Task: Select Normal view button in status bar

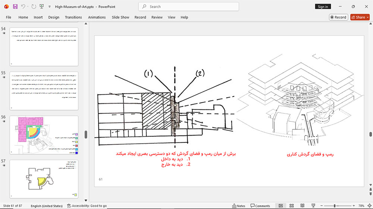Action: (x=281, y=206)
